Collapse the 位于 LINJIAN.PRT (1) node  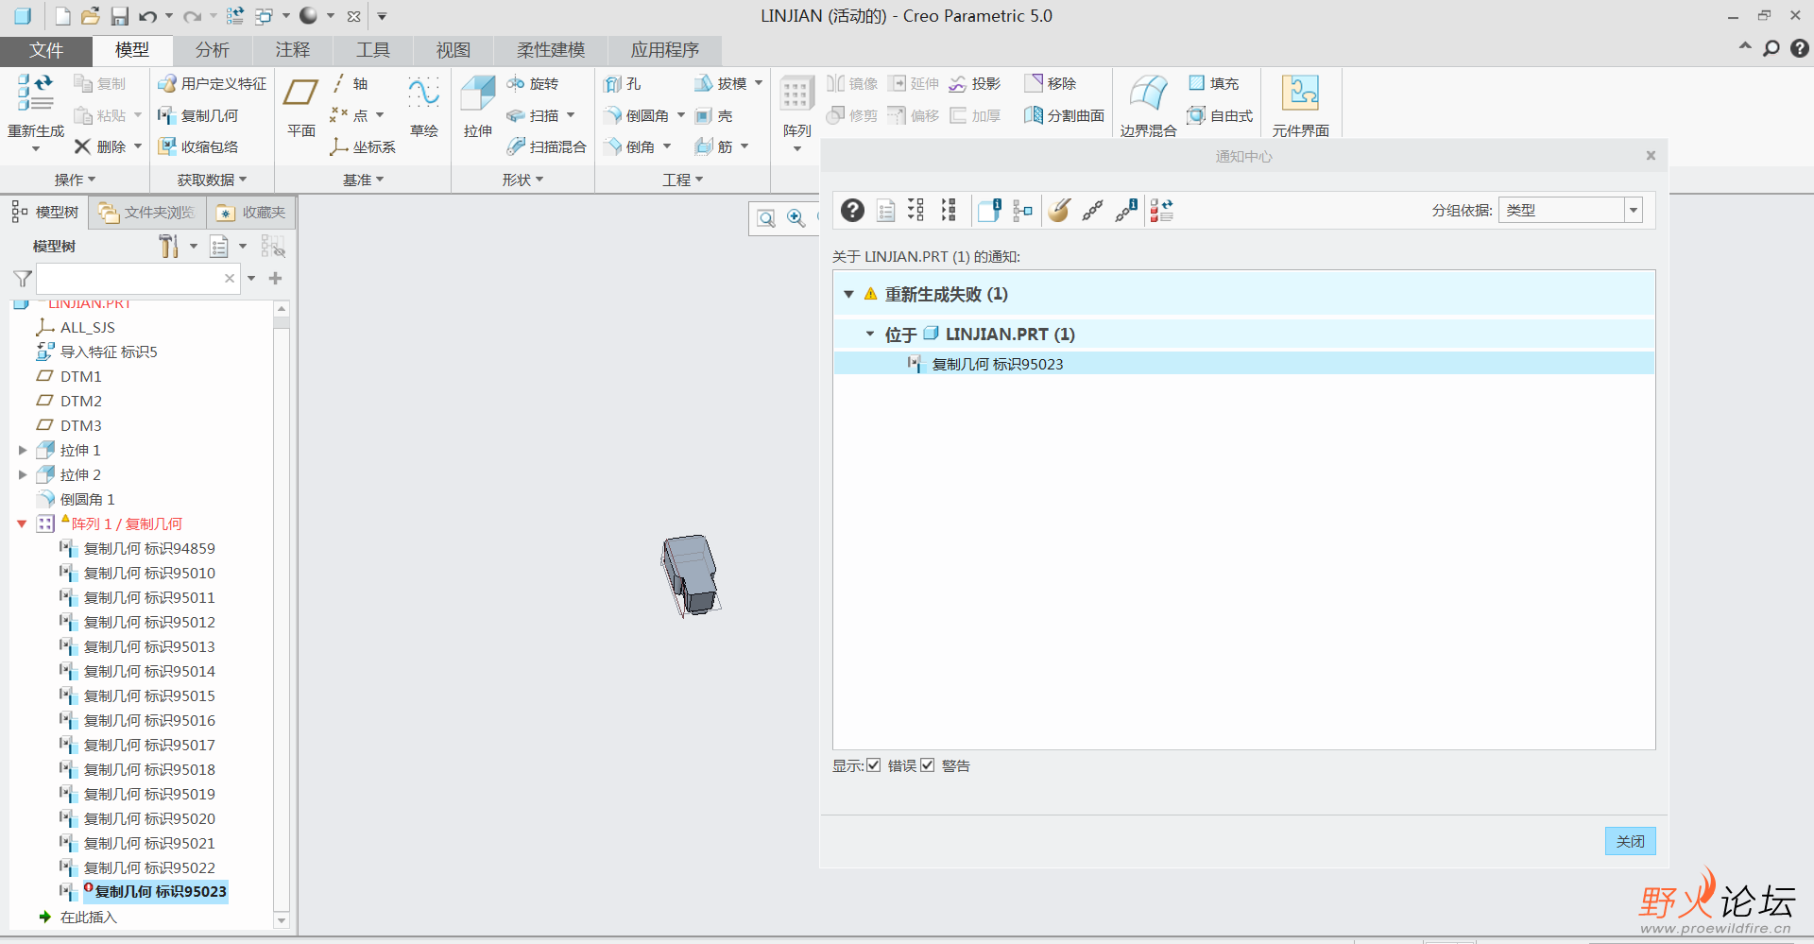[x=870, y=334]
